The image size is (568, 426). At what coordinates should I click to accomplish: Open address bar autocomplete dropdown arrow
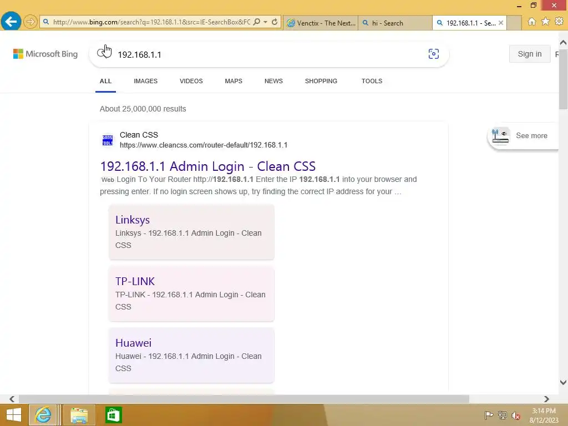pyautogui.click(x=265, y=22)
